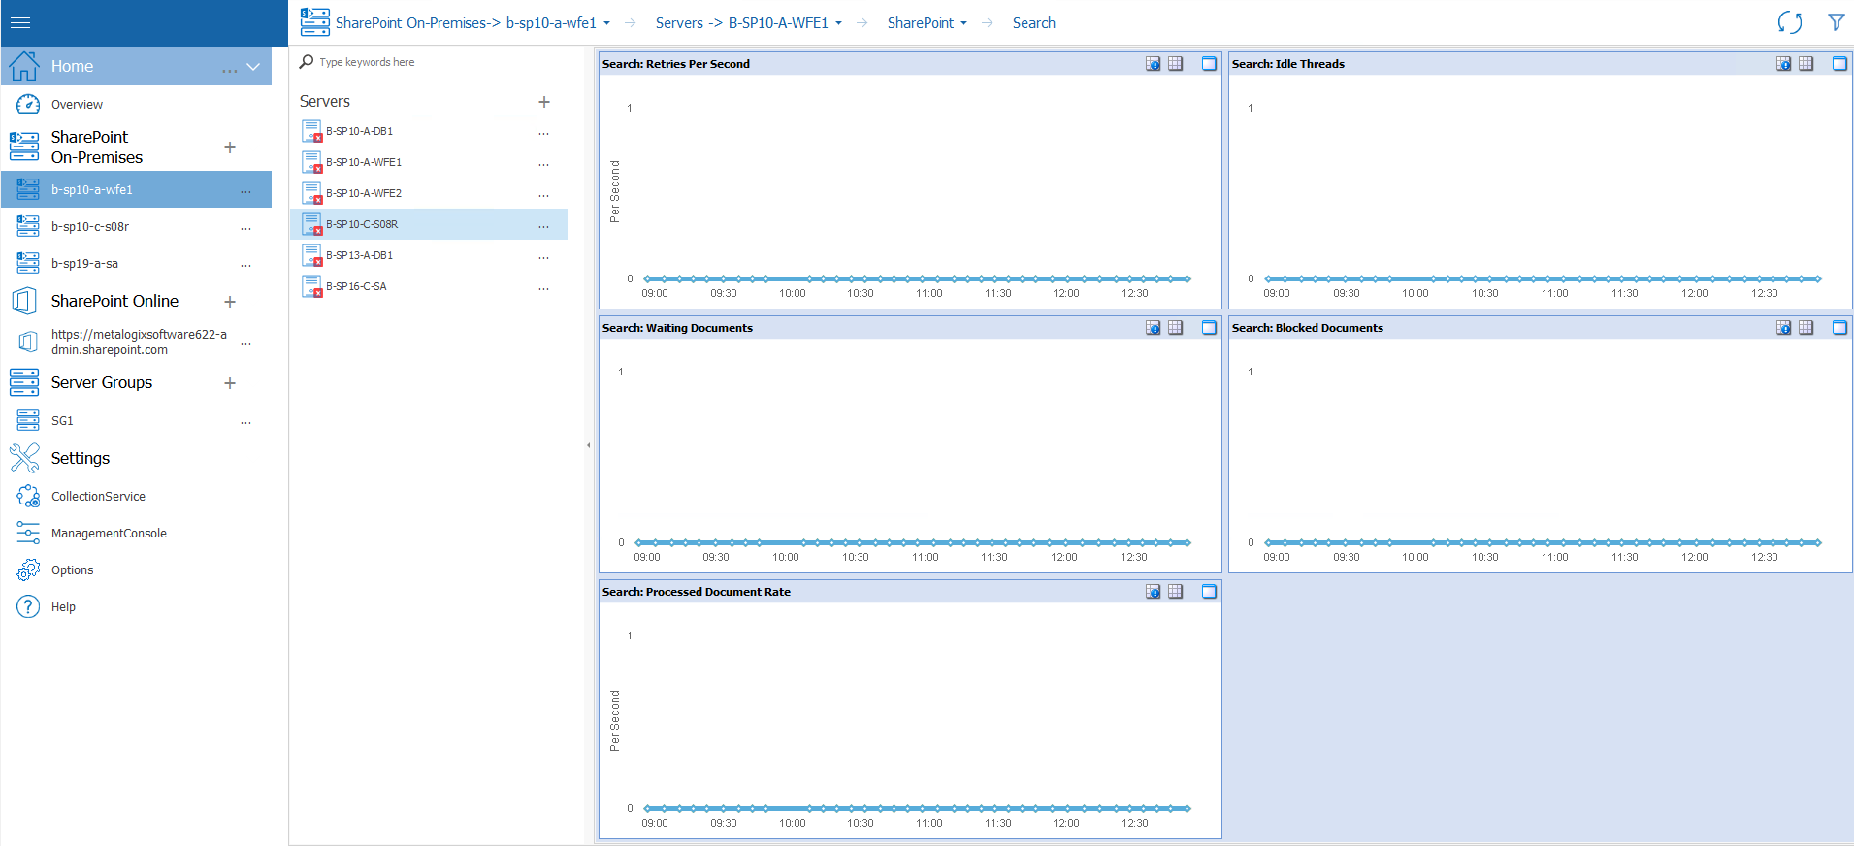Maximize the Blocked Documents panel
The width and height of the screenshot is (1854, 846).
click(x=1839, y=328)
